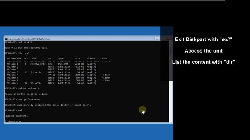The height and width of the screenshot is (140, 250).
Task: Click 'Hidden' info in Volume 4 row
Action: (106, 75)
